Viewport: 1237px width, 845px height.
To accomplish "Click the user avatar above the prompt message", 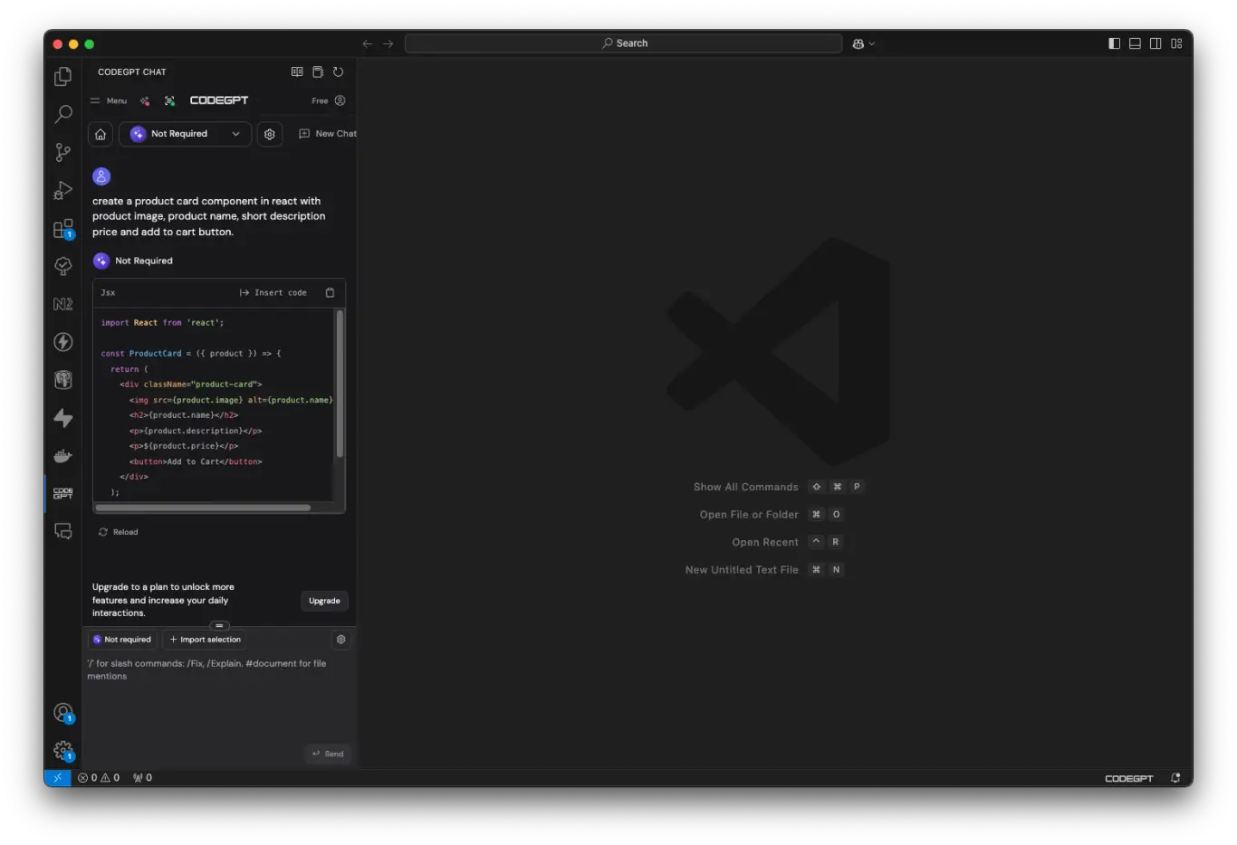I will (x=101, y=176).
